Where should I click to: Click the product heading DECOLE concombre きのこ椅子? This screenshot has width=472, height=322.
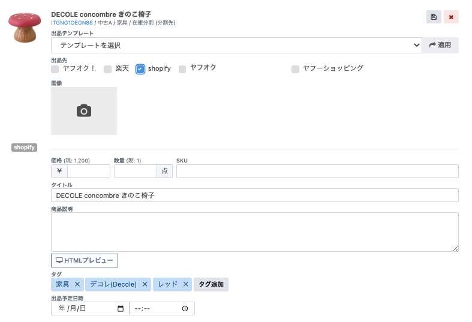click(101, 14)
